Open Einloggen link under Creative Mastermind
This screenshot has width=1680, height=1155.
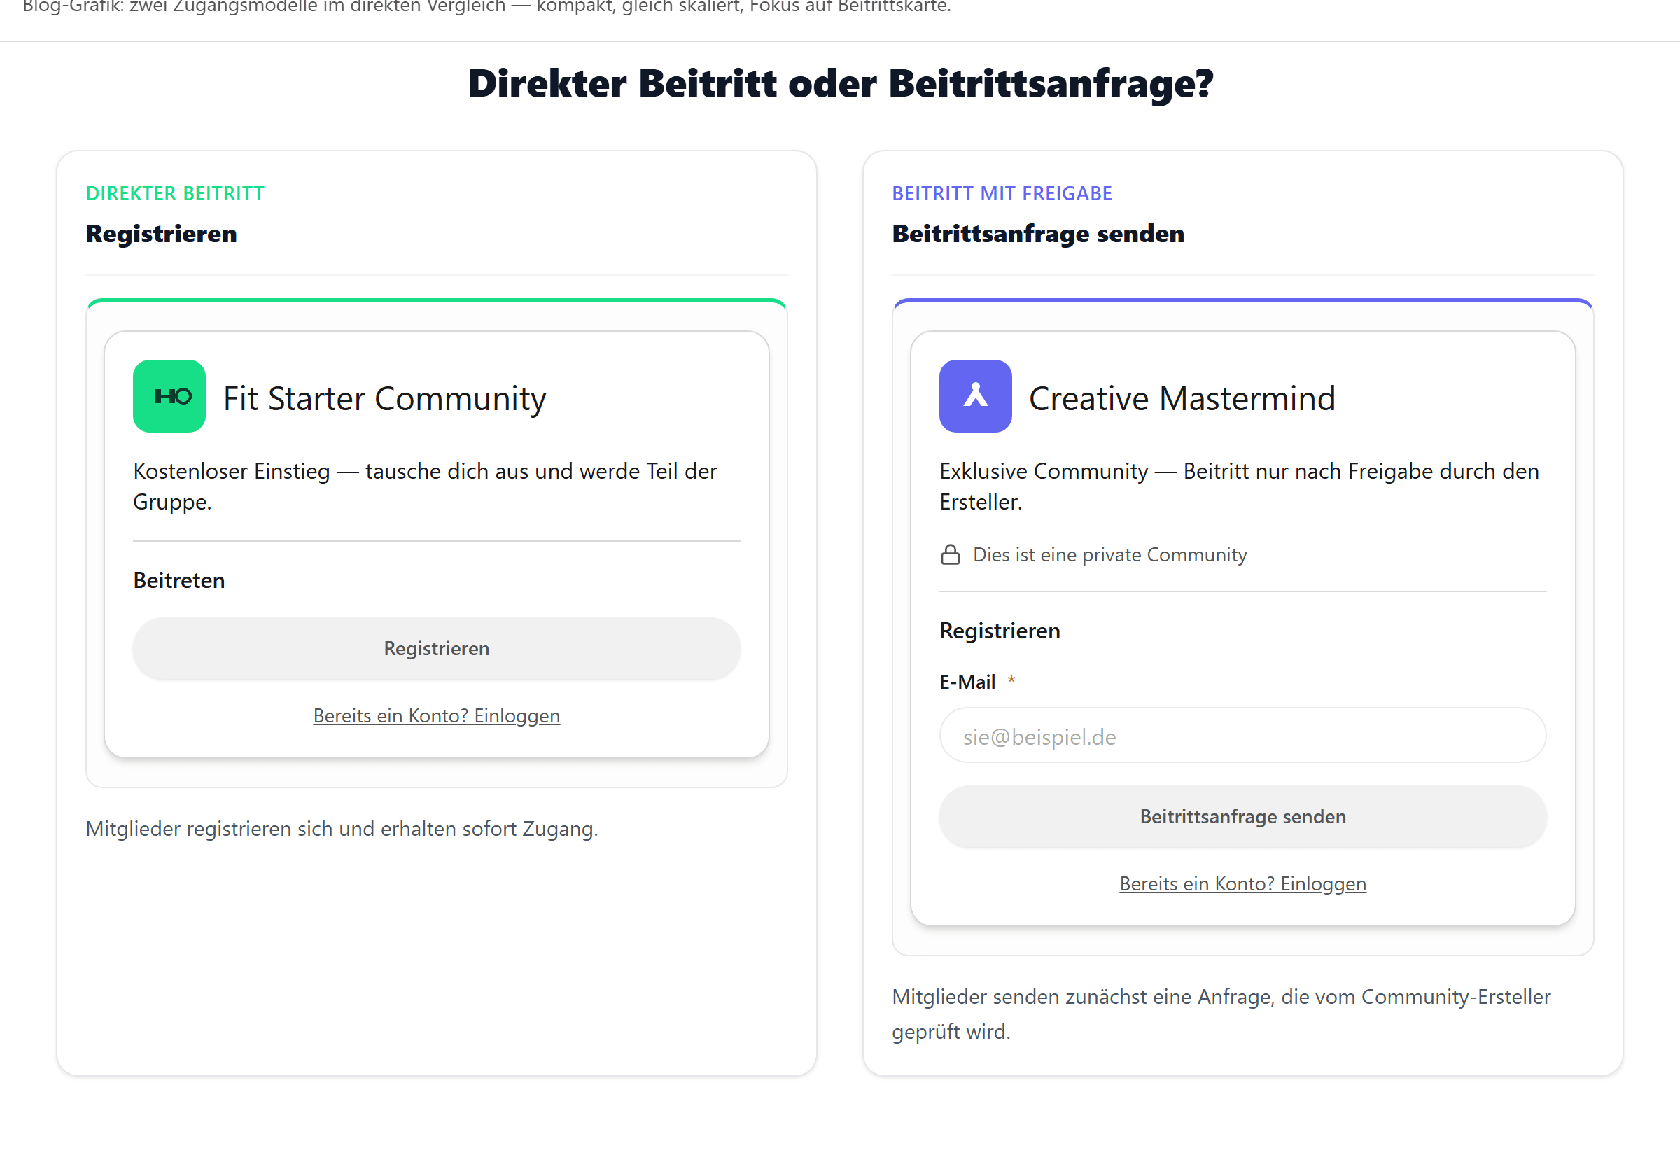[1242, 883]
